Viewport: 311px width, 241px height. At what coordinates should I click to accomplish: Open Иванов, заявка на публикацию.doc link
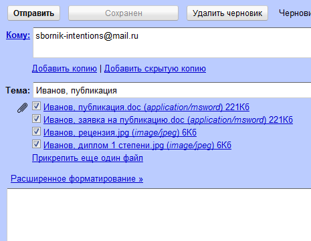(x=168, y=120)
